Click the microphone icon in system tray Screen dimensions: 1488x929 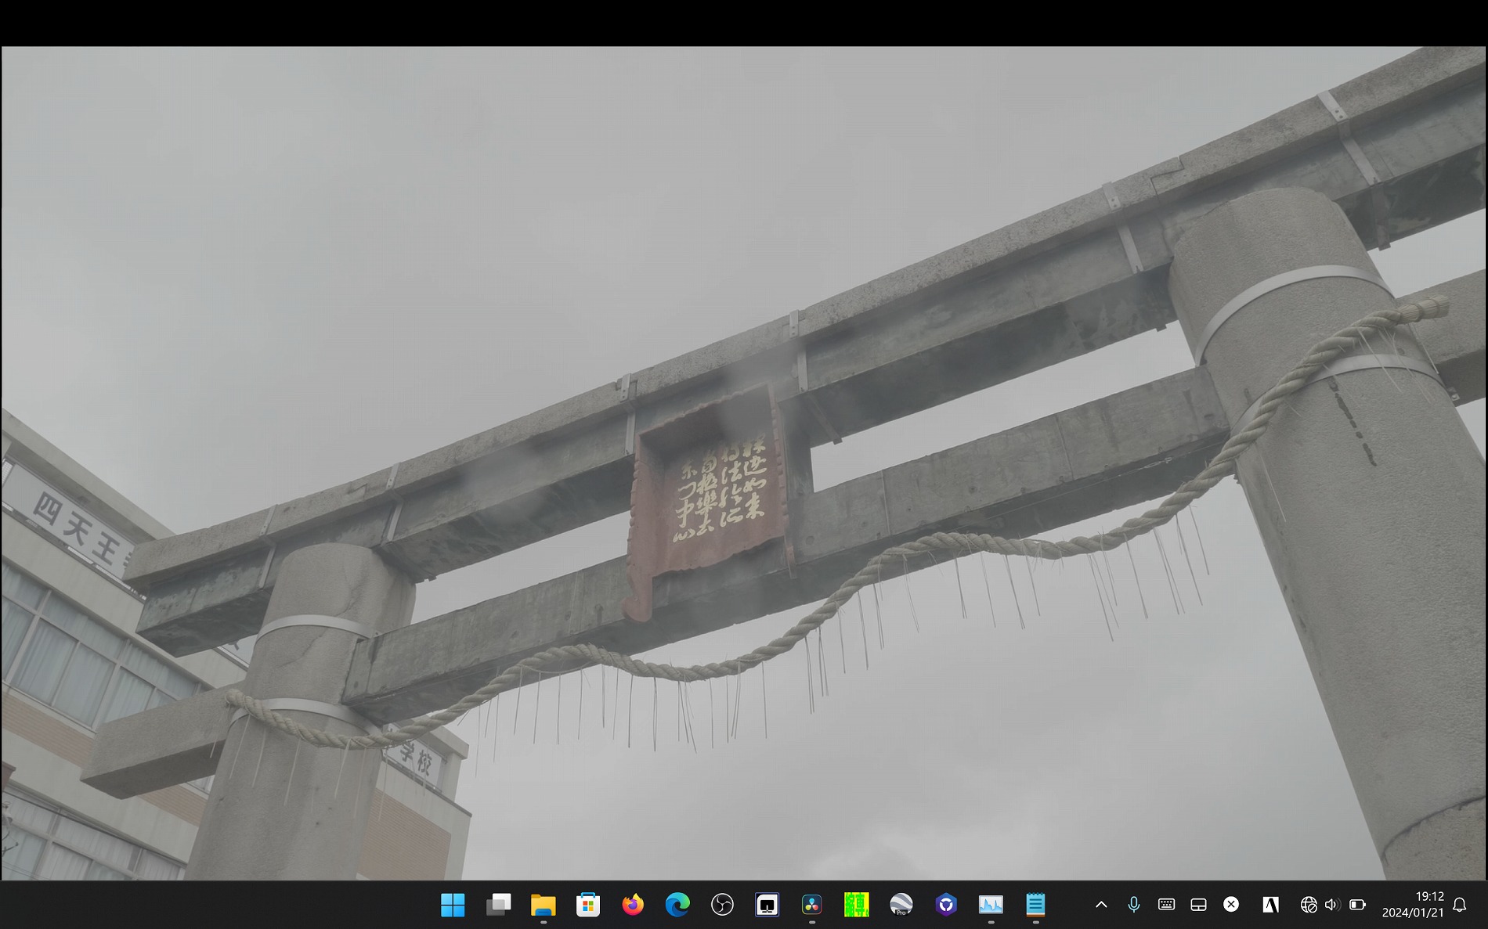pos(1133,905)
